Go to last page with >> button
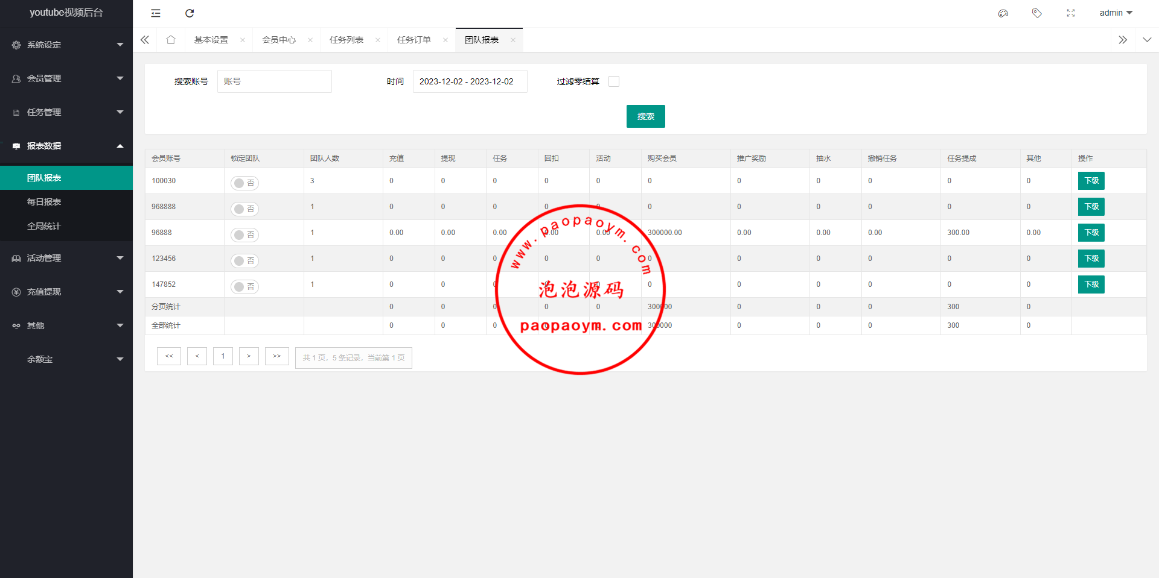This screenshot has width=1159, height=578. pyautogui.click(x=277, y=356)
